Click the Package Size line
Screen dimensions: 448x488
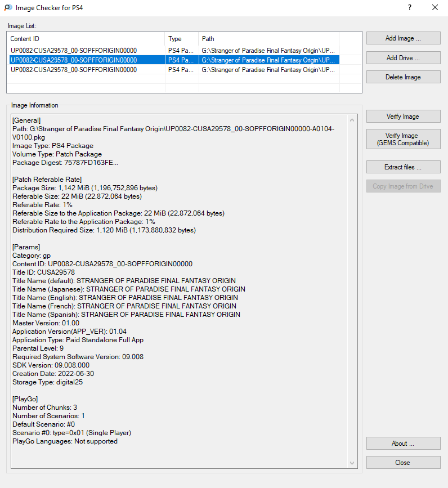tap(85, 188)
